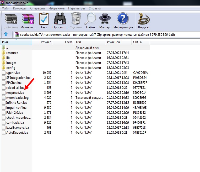
Task: Sort by the Размер column header
Action: 46,42
